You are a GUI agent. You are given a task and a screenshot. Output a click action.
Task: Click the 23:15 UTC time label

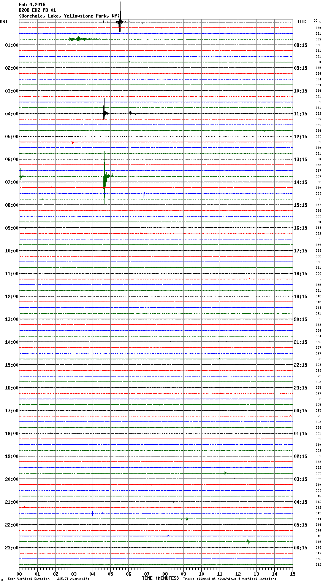pyautogui.click(x=301, y=388)
